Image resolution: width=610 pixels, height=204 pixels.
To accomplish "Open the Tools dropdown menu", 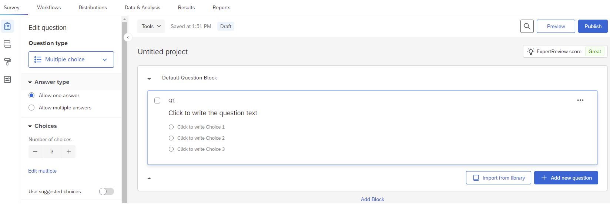I will tap(151, 26).
